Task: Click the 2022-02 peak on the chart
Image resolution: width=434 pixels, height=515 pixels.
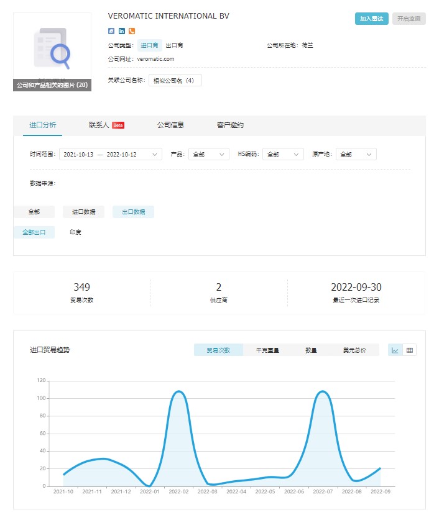Action: pyautogui.click(x=178, y=391)
